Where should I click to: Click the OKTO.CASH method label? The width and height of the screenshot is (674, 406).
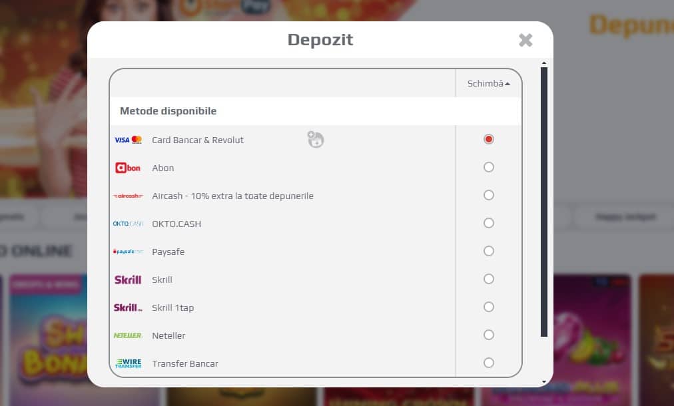176,224
